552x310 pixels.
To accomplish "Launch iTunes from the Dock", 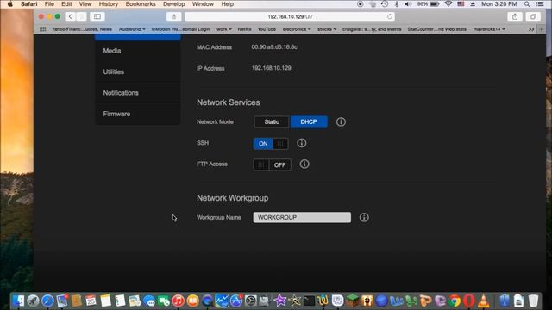I will pos(179,301).
